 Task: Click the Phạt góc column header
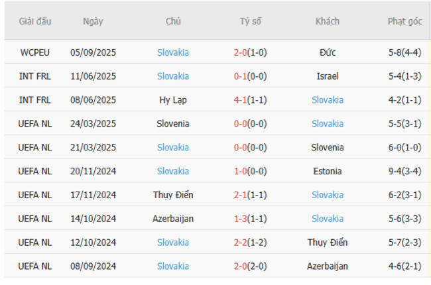tap(404, 21)
